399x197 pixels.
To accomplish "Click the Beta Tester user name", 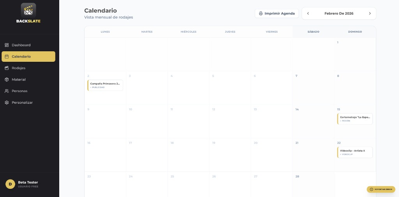I will pos(28,182).
